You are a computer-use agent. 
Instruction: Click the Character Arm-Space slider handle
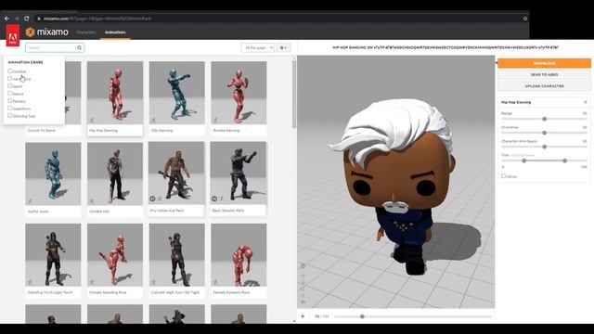click(x=545, y=147)
